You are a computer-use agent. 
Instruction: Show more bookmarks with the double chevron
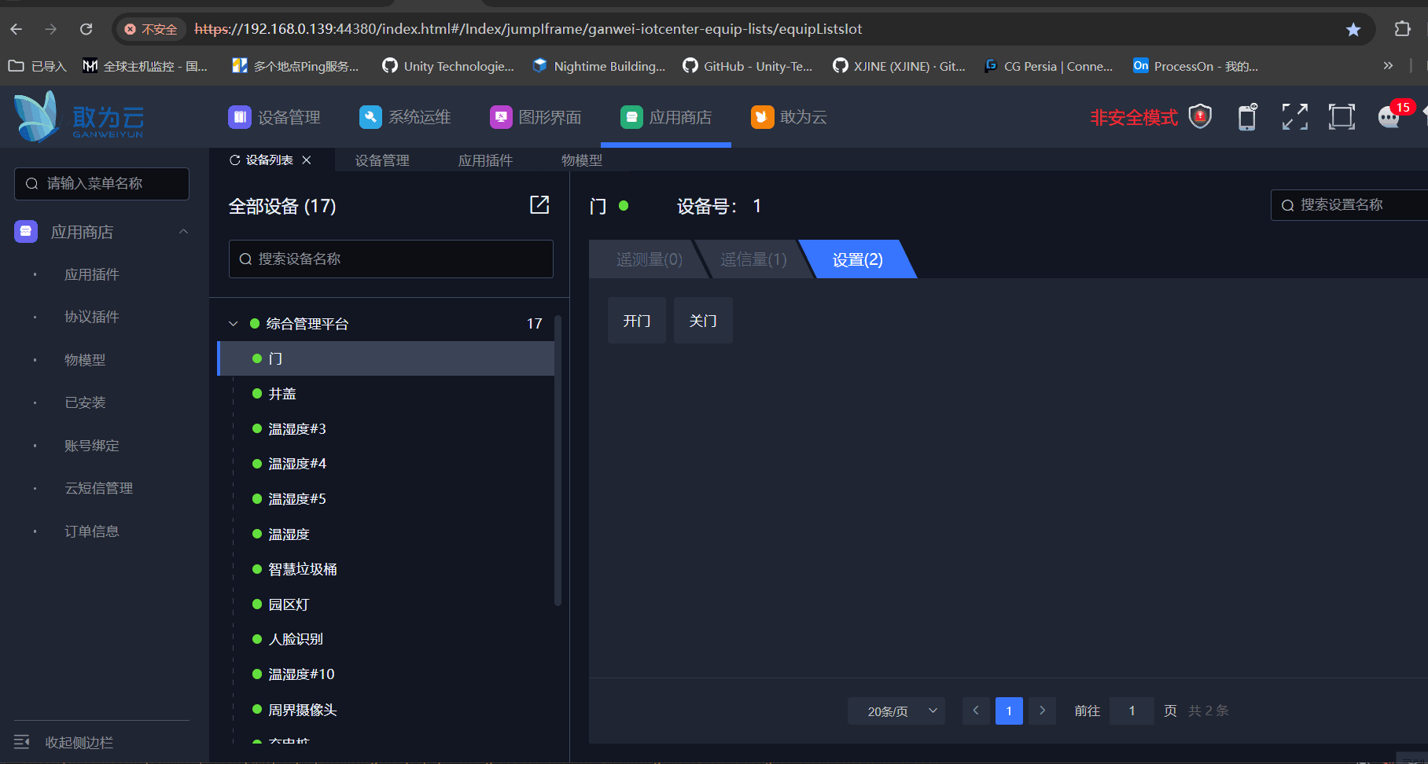(1388, 66)
